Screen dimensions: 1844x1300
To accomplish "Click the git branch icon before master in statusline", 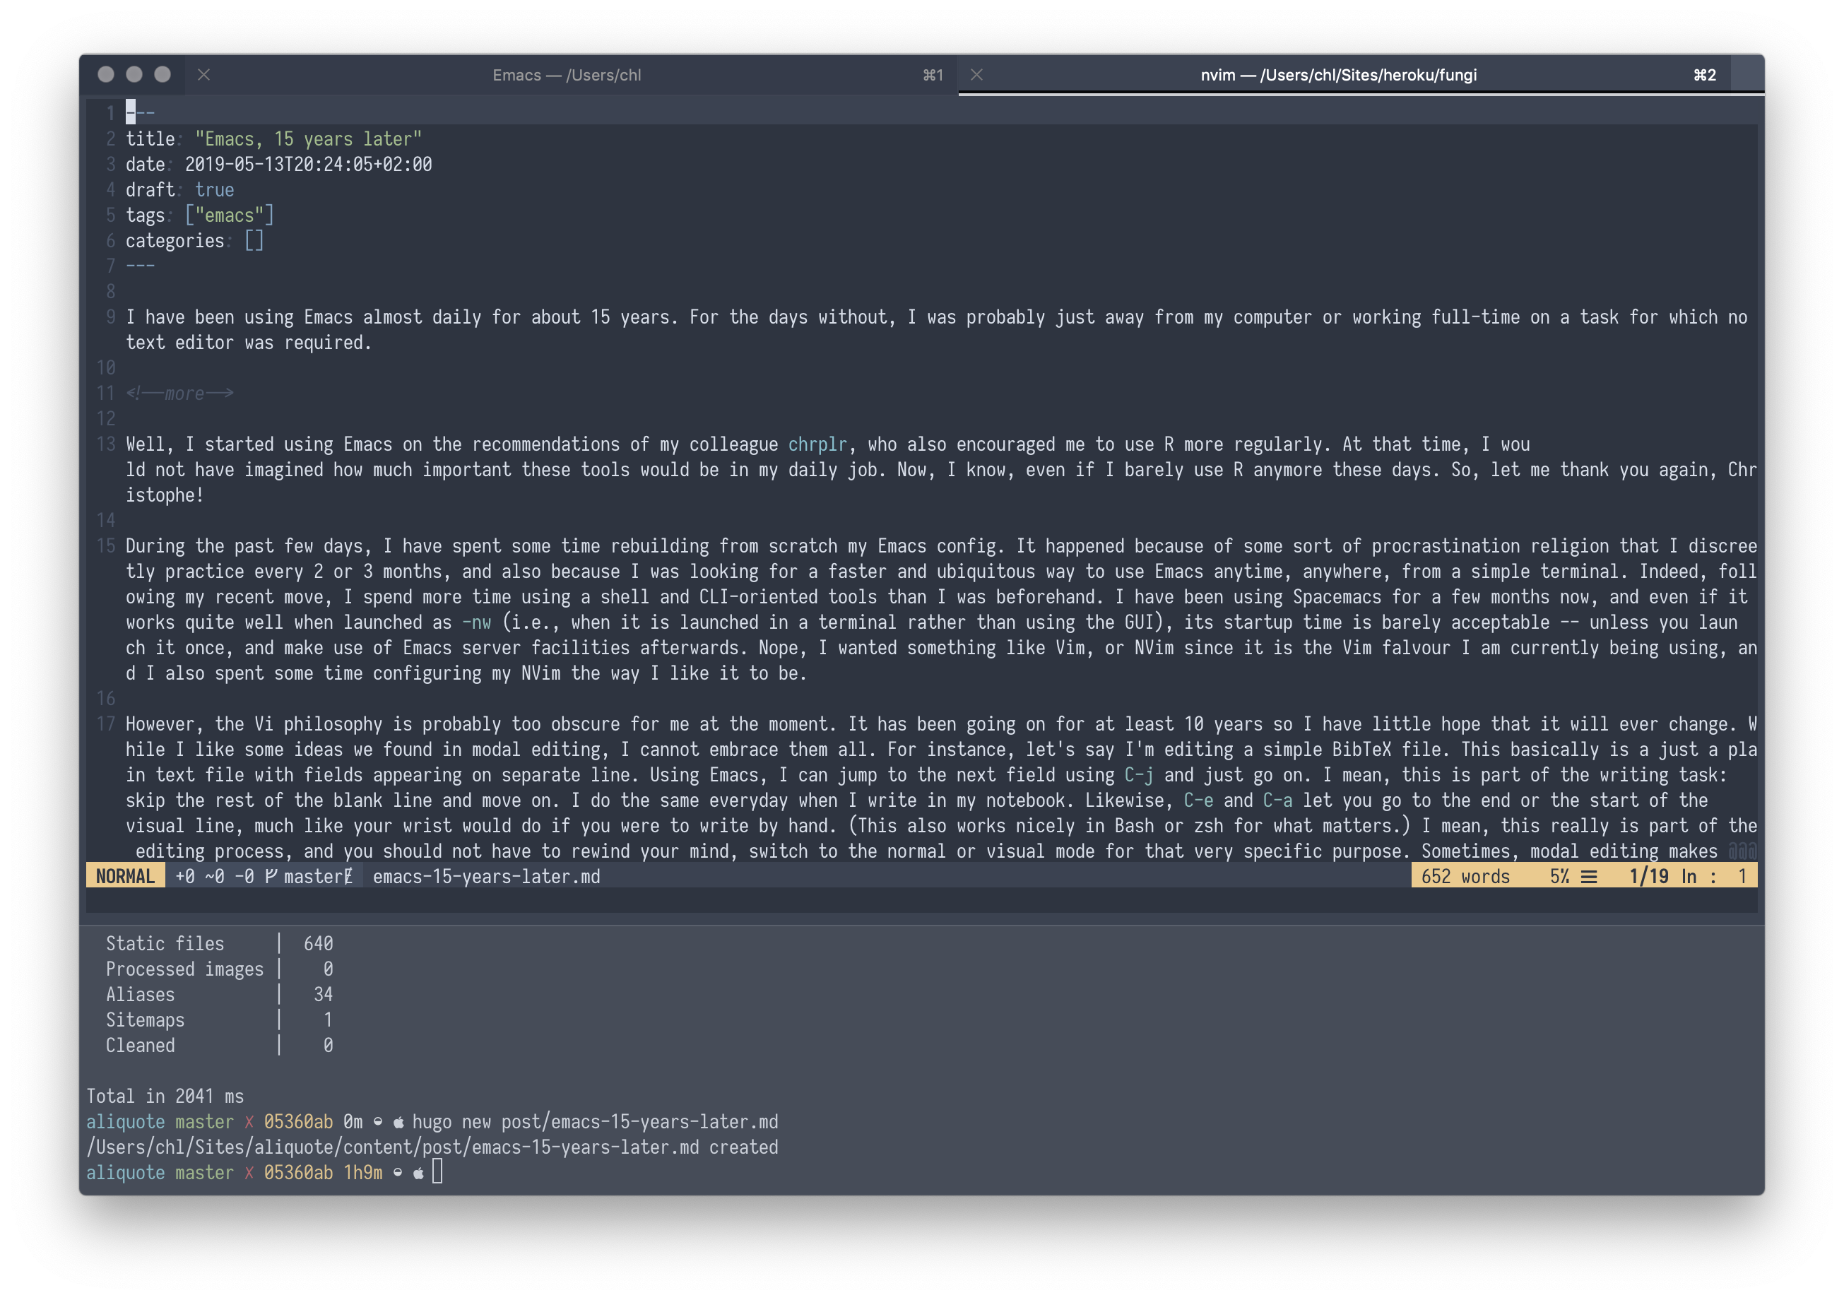I will coord(271,876).
